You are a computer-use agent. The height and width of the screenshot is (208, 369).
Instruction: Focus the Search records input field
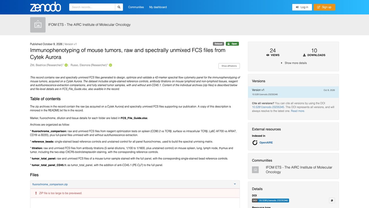92,7
